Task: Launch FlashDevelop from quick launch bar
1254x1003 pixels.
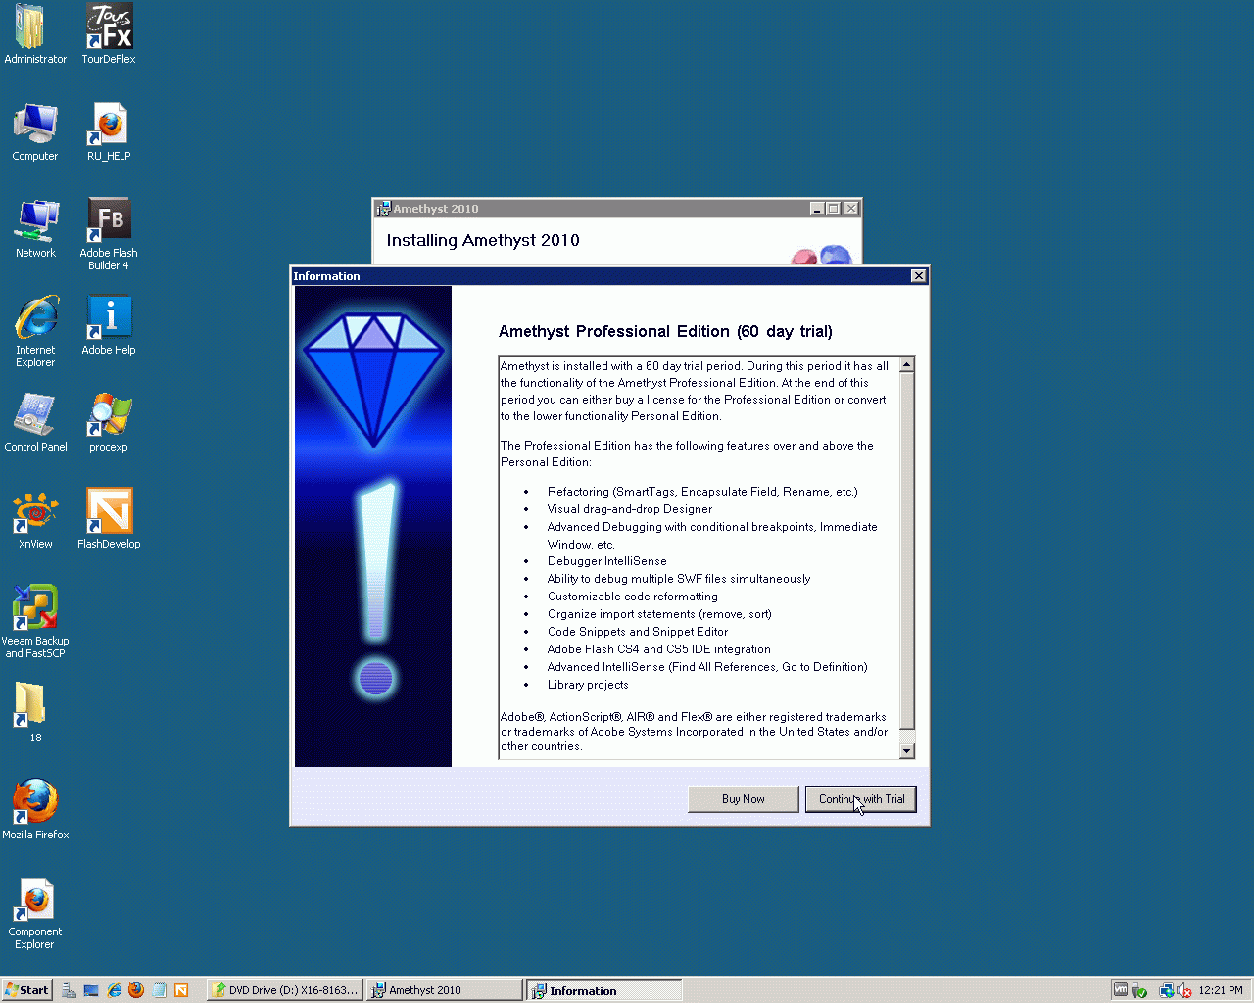Action: [x=181, y=990]
